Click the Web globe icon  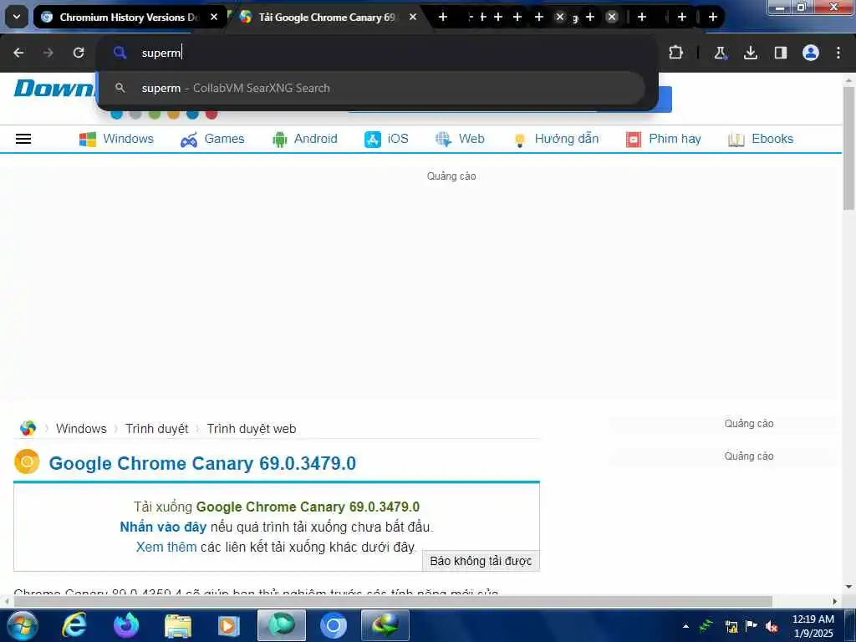[443, 140]
